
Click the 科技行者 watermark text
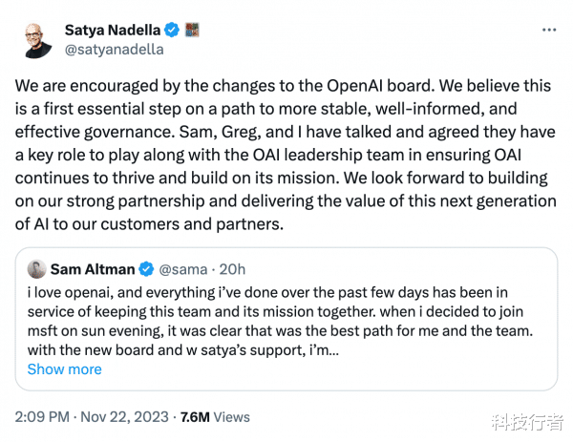527,422
